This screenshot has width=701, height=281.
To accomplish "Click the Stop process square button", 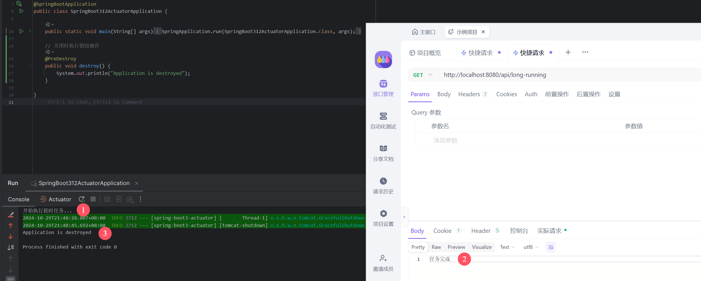I will coord(93,199).
